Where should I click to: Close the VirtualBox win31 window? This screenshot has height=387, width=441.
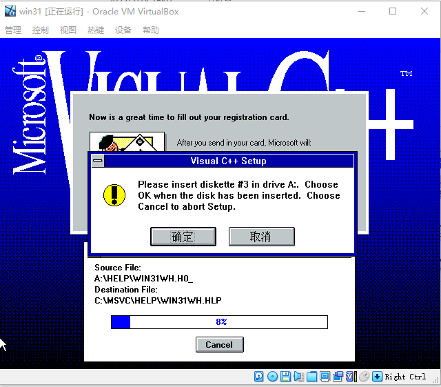(x=424, y=11)
